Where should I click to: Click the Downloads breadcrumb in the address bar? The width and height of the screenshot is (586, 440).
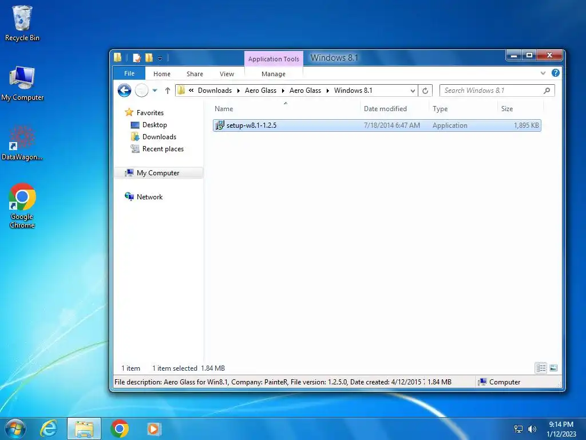tap(215, 91)
